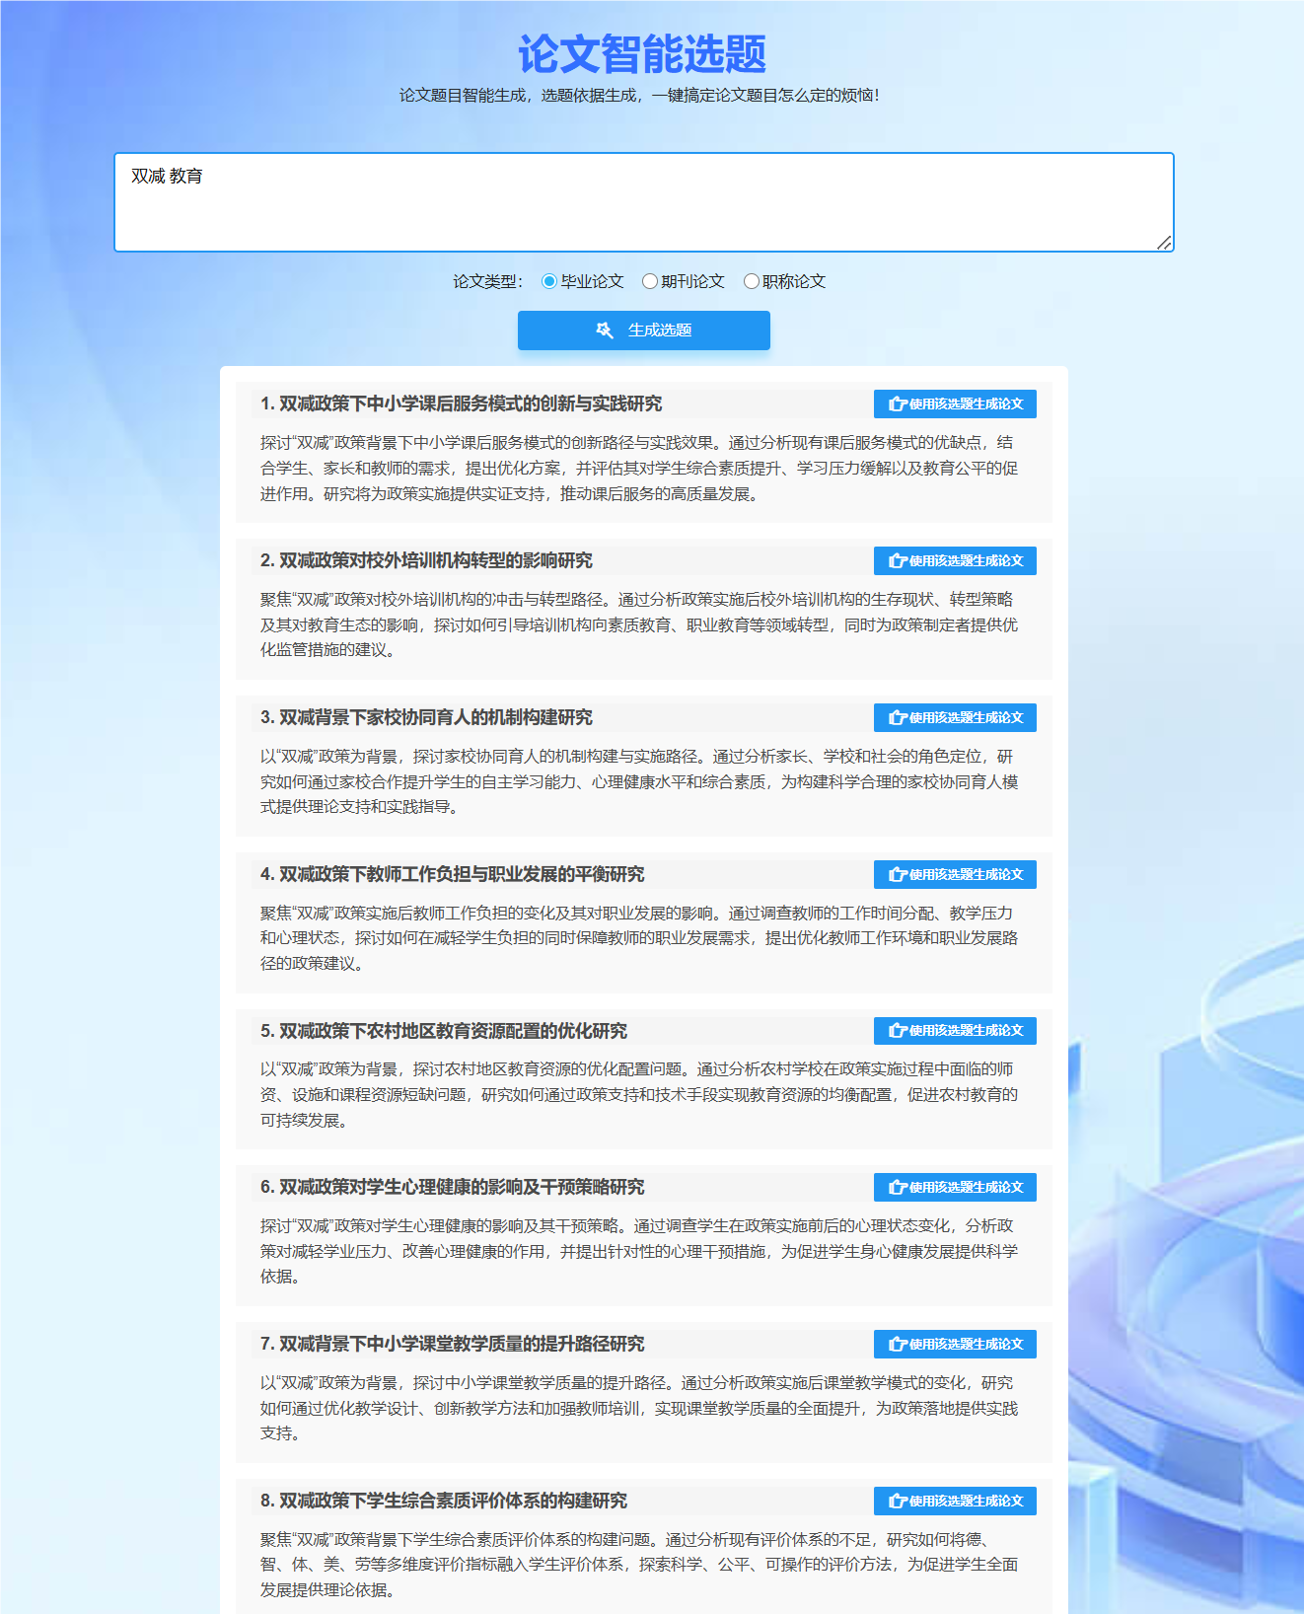1304x1614 pixels.
Task: Click hand icon beside topic 7 课堂教学质量
Action: (x=897, y=1345)
